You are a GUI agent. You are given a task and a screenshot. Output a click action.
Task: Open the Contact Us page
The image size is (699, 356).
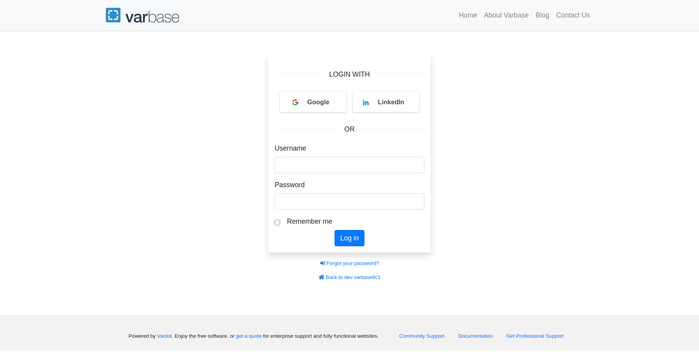573,15
